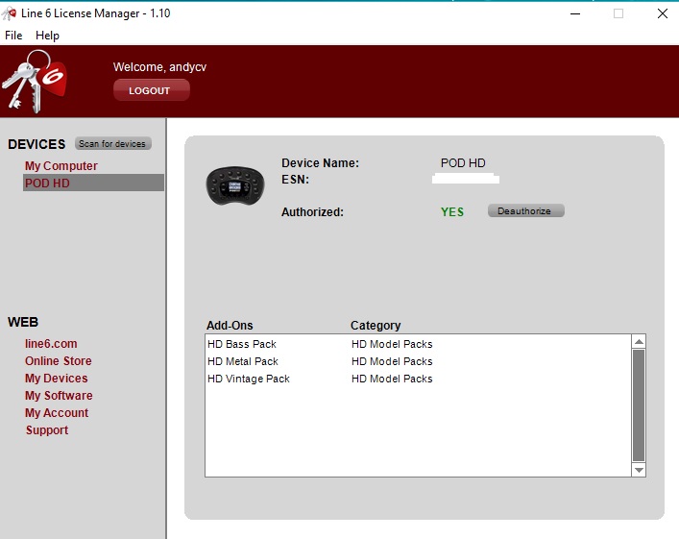Select POD HD in devices list

(93, 183)
